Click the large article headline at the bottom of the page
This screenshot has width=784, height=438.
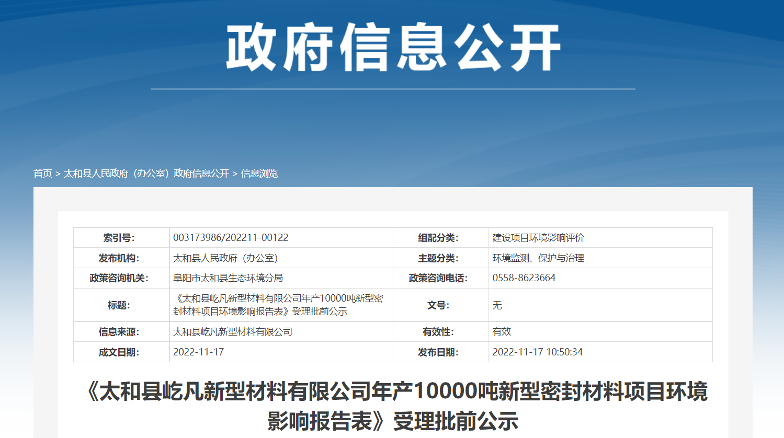393,406
